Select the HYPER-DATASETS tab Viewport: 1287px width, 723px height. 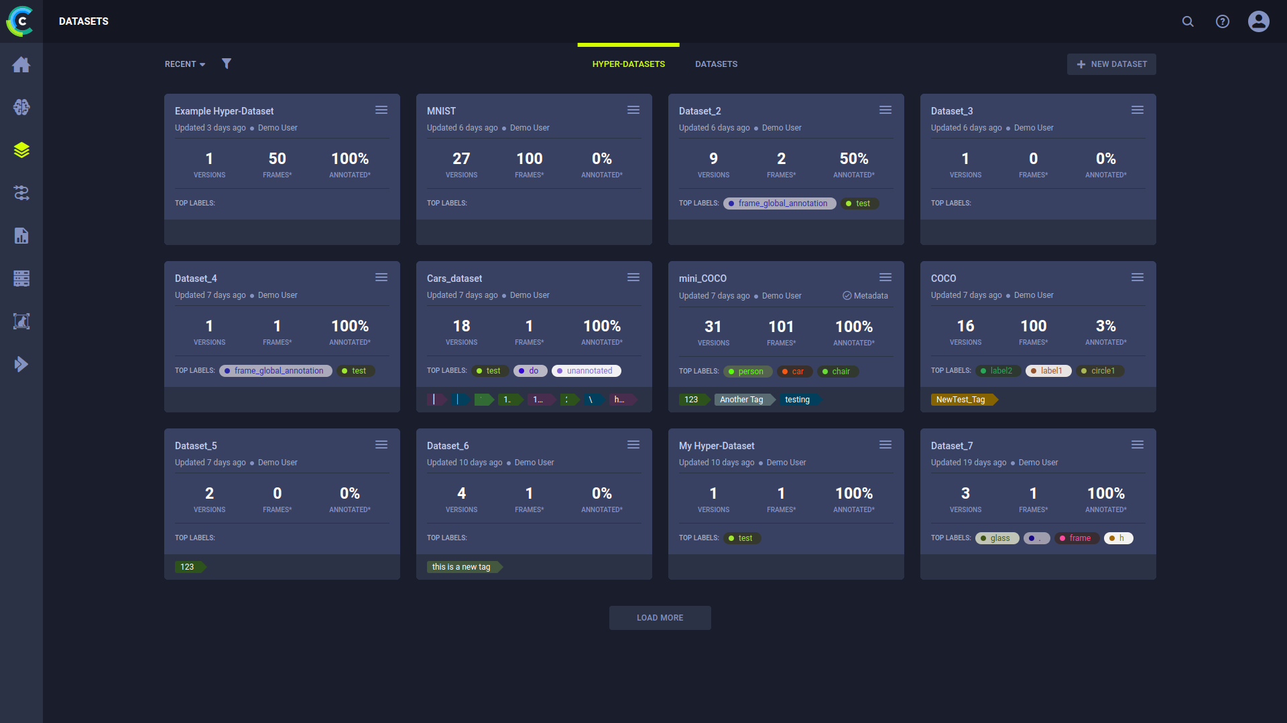coord(629,64)
